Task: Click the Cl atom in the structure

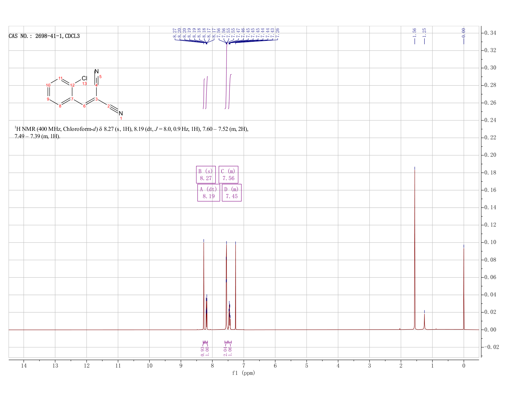Action: [84, 78]
